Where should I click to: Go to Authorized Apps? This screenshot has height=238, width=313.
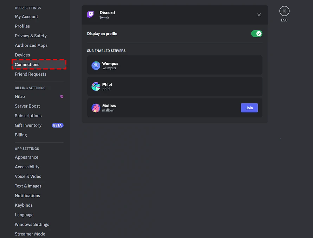tap(31, 45)
